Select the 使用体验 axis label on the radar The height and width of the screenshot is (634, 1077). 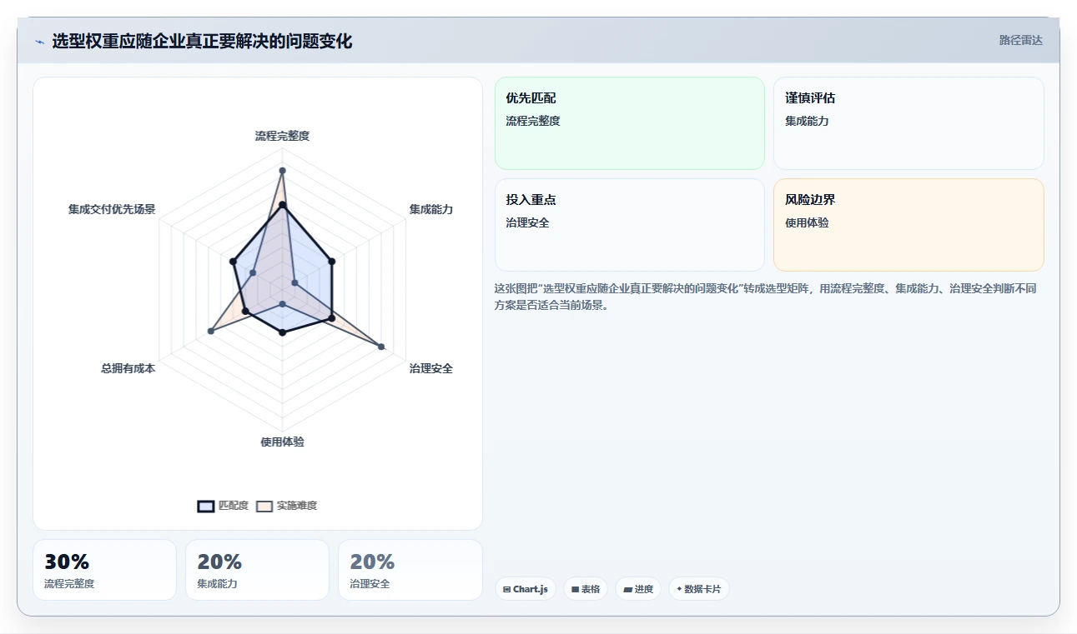click(x=282, y=442)
